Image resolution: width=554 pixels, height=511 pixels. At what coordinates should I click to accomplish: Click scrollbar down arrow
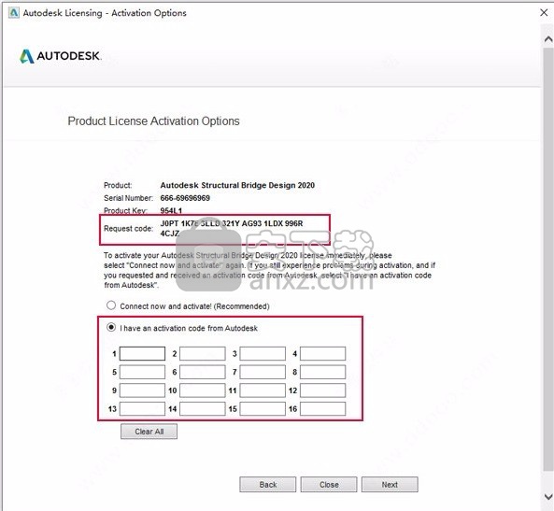click(548, 496)
